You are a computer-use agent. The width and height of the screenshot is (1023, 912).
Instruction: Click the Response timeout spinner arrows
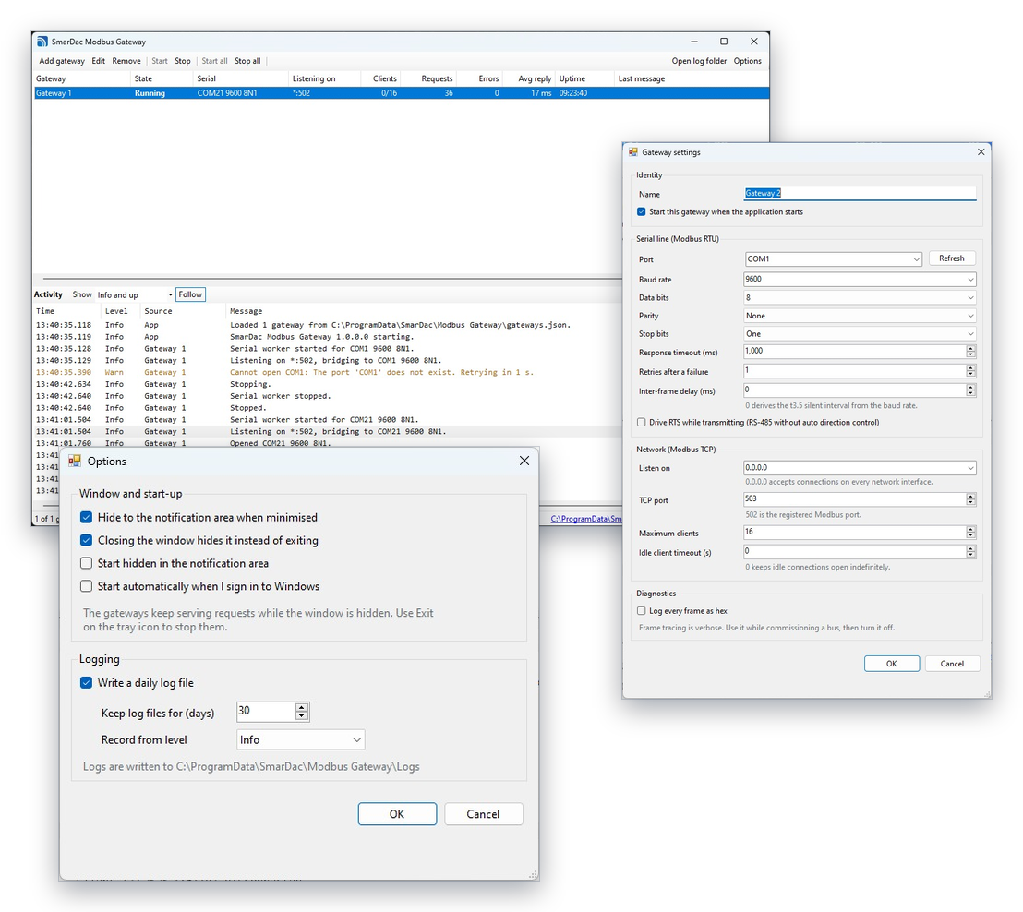click(x=970, y=351)
